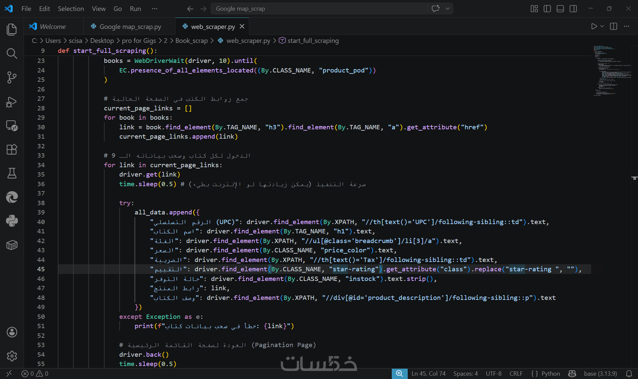Toggle the Panel layout button
Screen dimensions: 638x379
coord(560,9)
